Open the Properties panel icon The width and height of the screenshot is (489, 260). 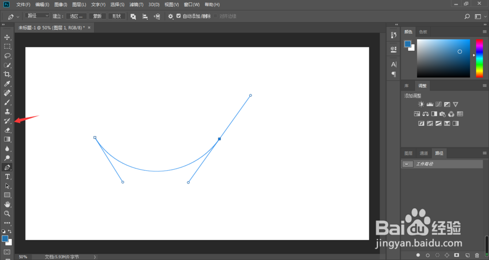(394, 49)
